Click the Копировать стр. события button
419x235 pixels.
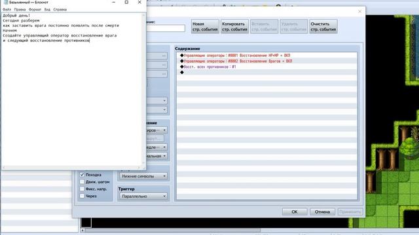pyautogui.click(x=234, y=26)
